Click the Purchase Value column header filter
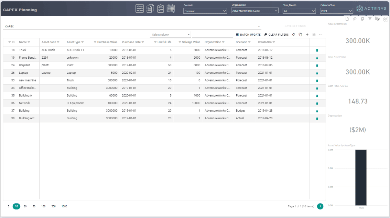This screenshot has width=390, height=218. pos(95,42)
